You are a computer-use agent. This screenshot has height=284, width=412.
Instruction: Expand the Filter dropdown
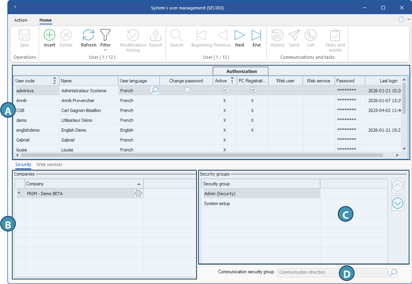[105, 50]
